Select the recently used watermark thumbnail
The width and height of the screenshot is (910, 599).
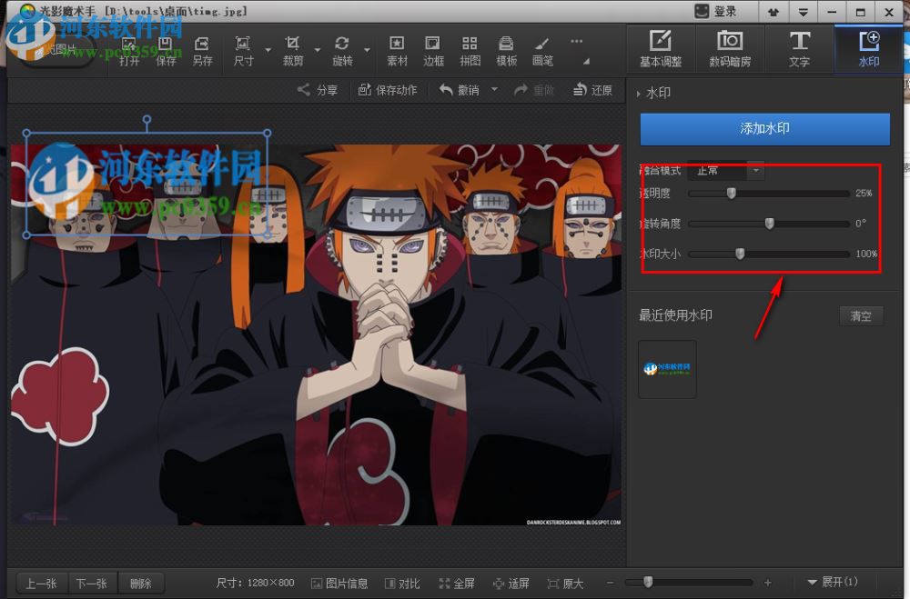tap(667, 369)
